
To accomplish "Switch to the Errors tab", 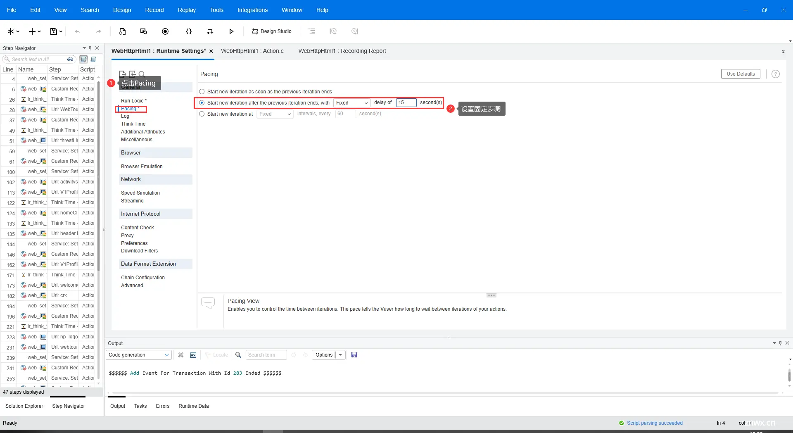I will tap(163, 406).
